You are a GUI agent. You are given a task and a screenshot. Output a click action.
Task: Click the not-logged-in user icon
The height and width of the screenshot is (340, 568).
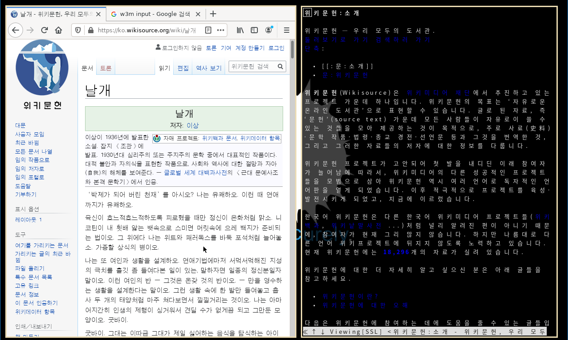(158, 47)
